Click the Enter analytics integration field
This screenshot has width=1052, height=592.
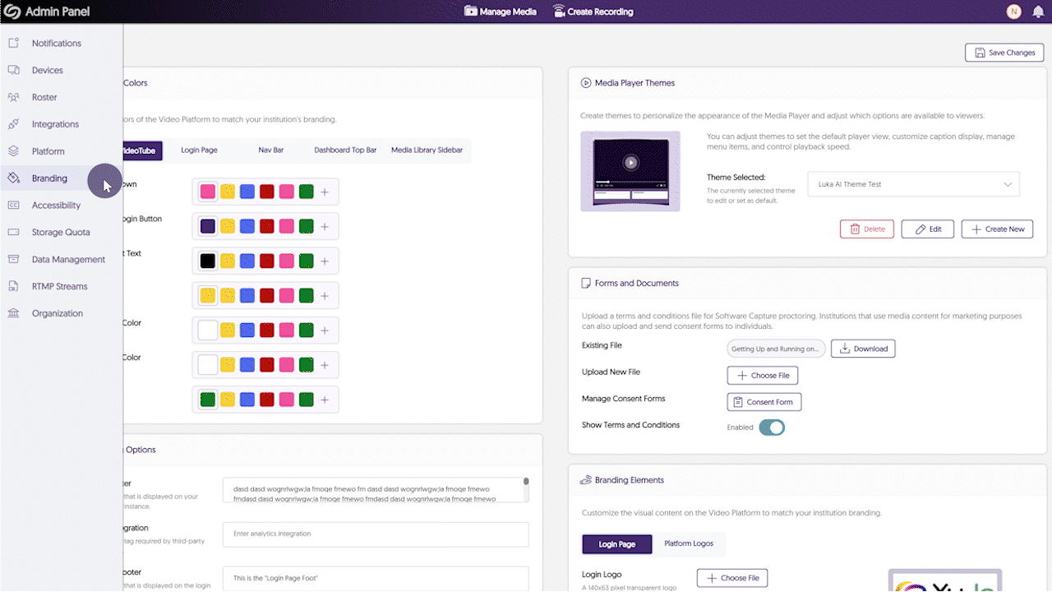(375, 534)
